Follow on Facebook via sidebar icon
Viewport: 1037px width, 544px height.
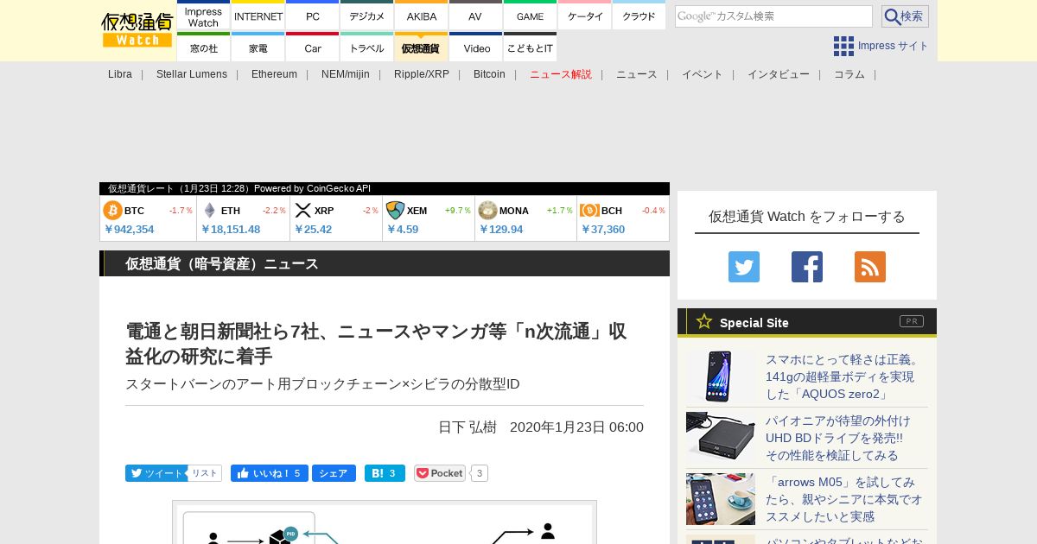tap(807, 267)
